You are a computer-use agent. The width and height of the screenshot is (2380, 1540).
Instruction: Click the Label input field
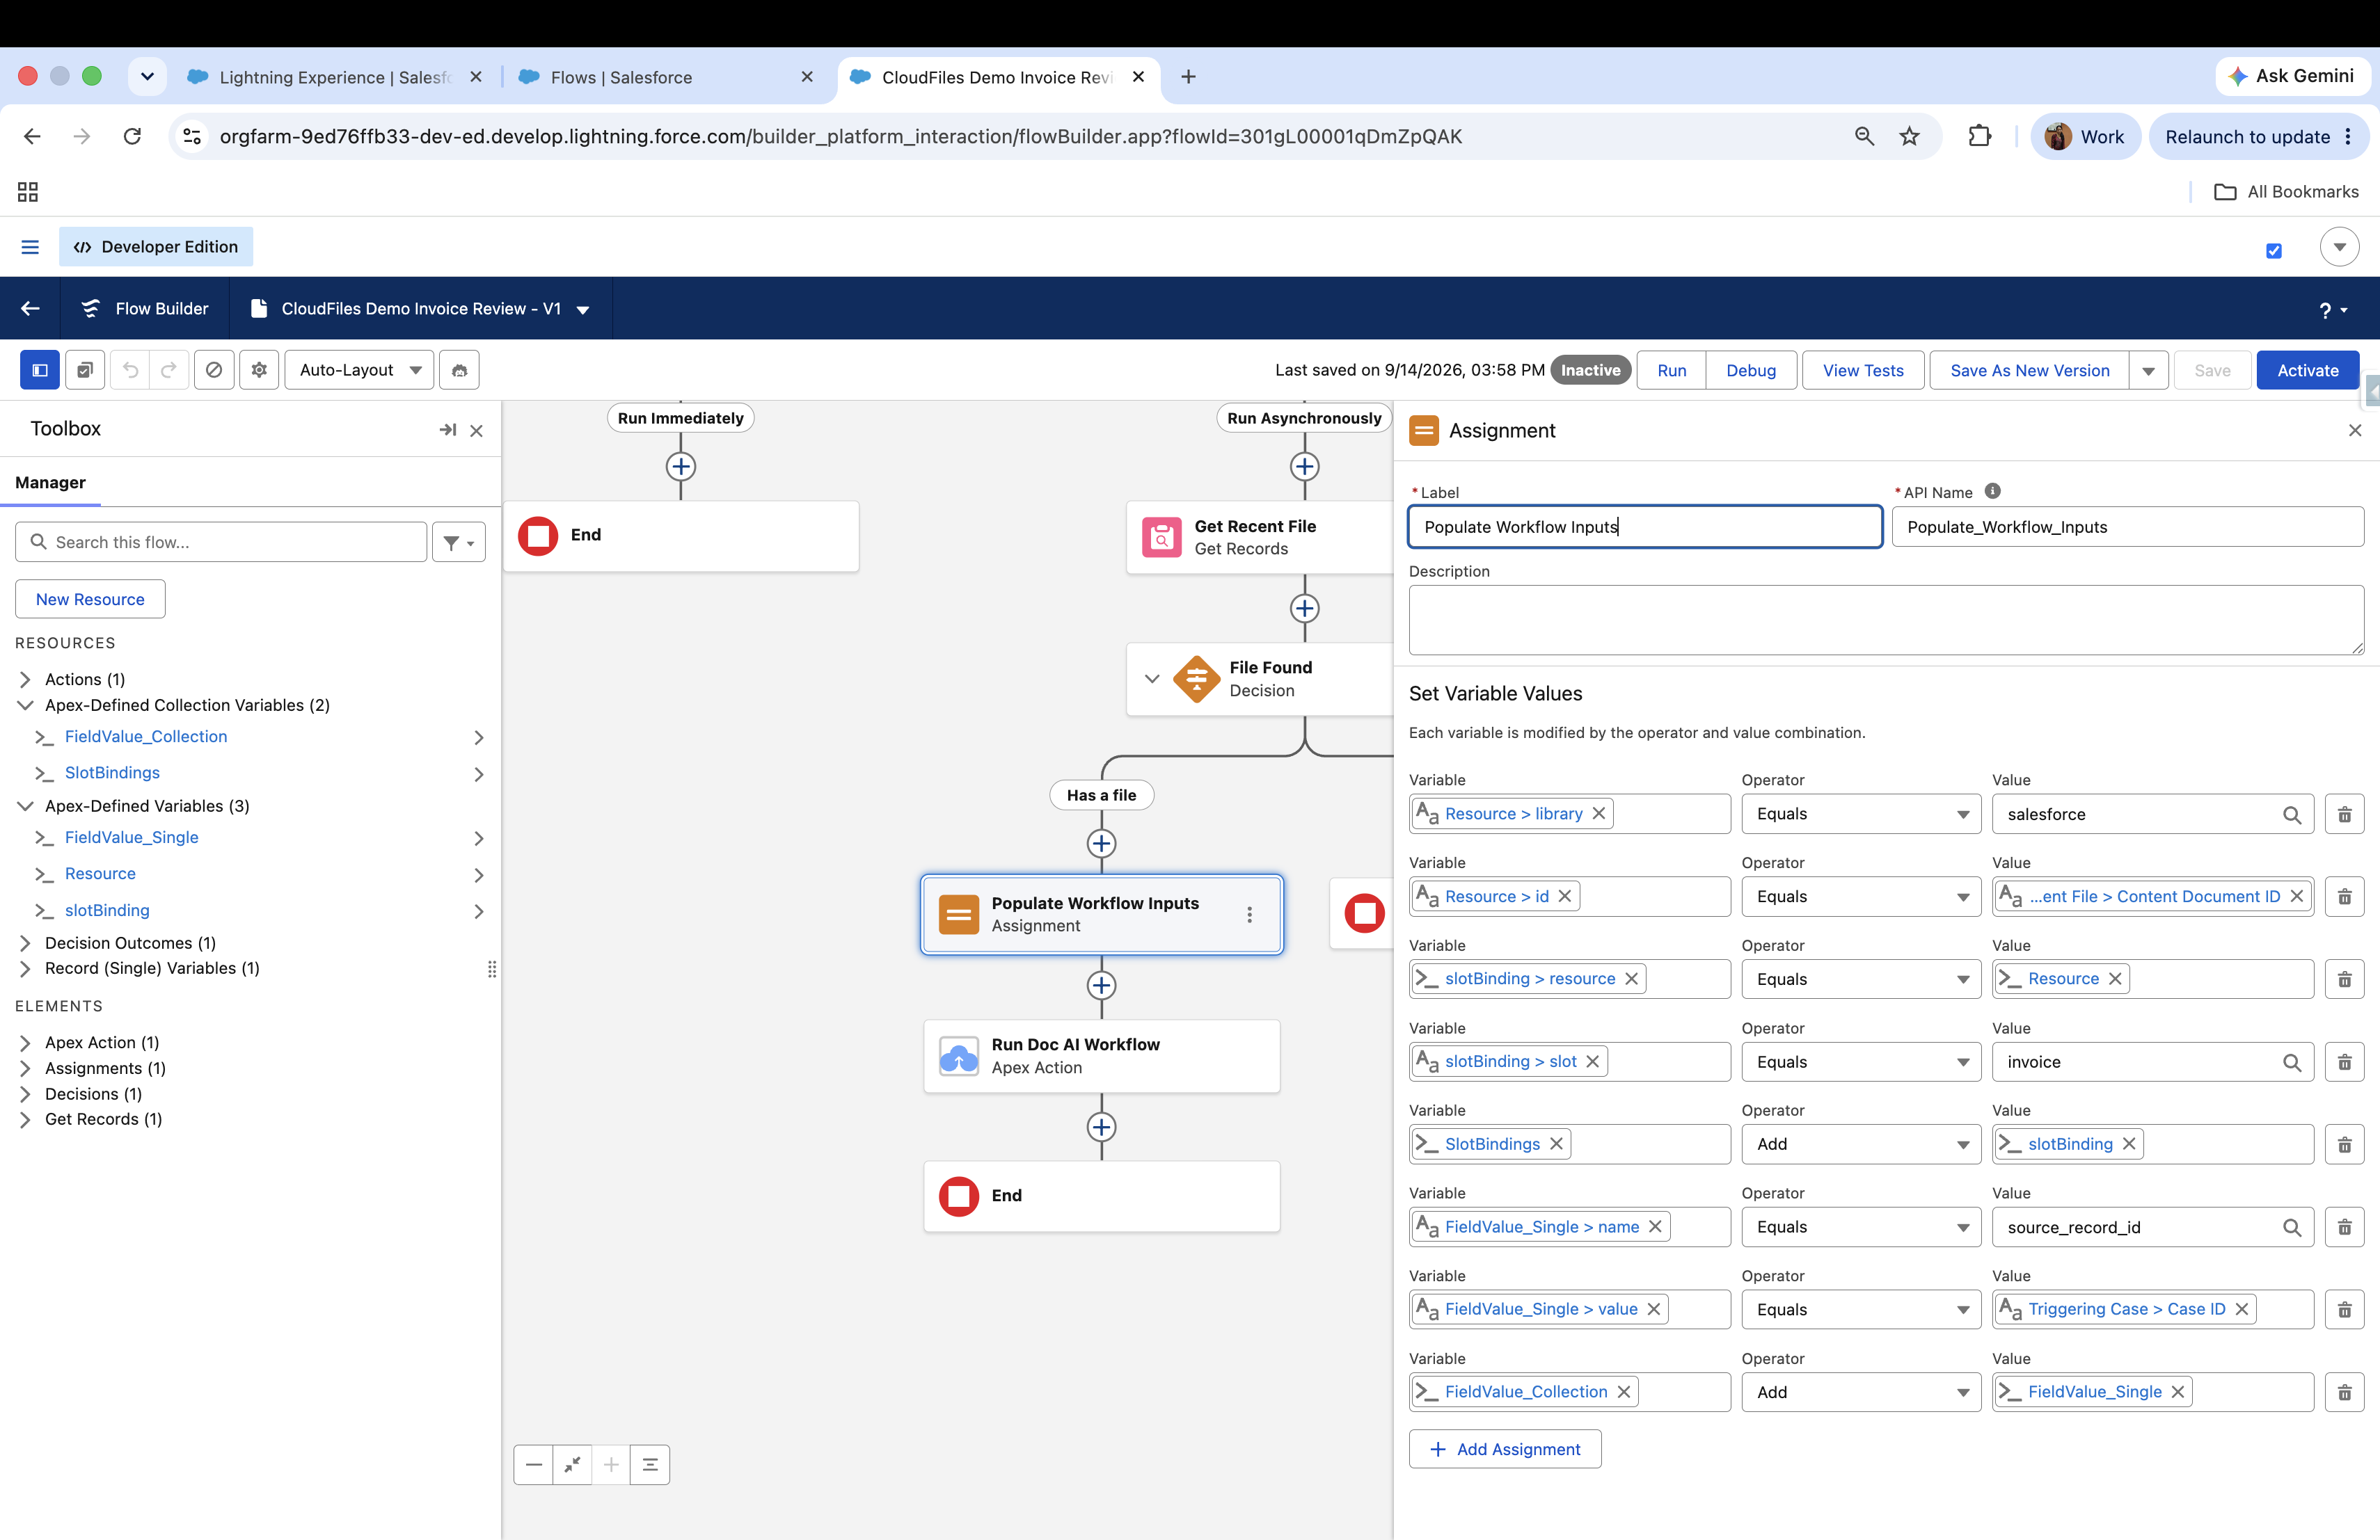pyautogui.click(x=1645, y=527)
